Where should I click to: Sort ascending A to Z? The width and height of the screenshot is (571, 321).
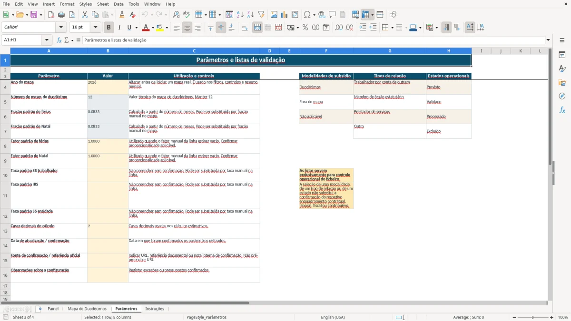(x=240, y=15)
